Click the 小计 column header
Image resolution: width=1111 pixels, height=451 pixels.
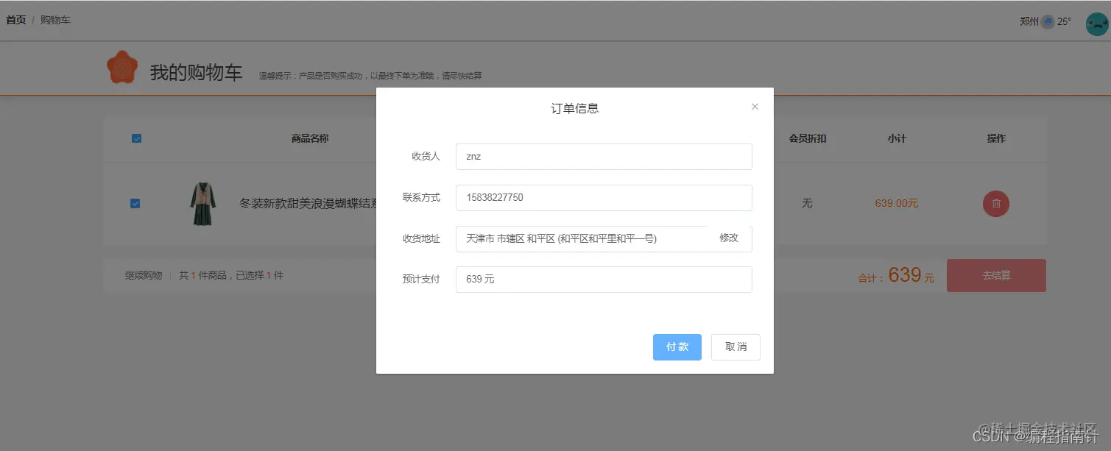[x=897, y=138]
